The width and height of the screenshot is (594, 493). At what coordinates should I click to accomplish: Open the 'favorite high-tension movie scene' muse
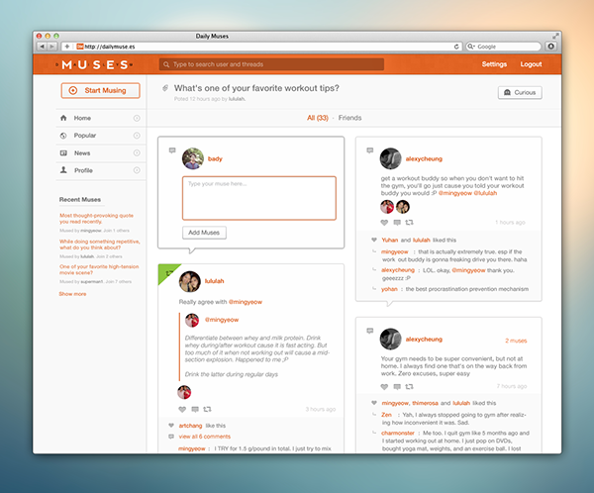99,269
